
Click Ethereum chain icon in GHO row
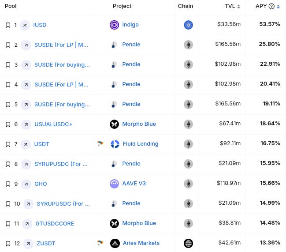189,184
